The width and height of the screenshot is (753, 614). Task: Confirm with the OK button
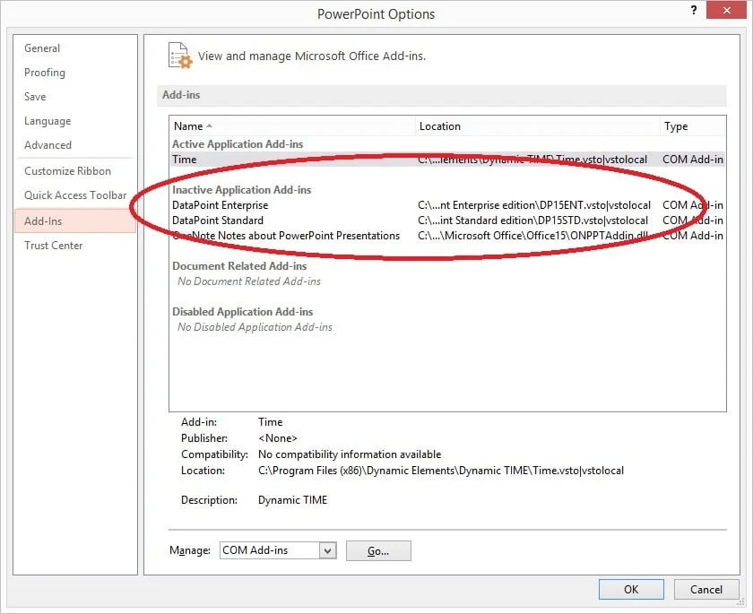[x=631, y=589]
